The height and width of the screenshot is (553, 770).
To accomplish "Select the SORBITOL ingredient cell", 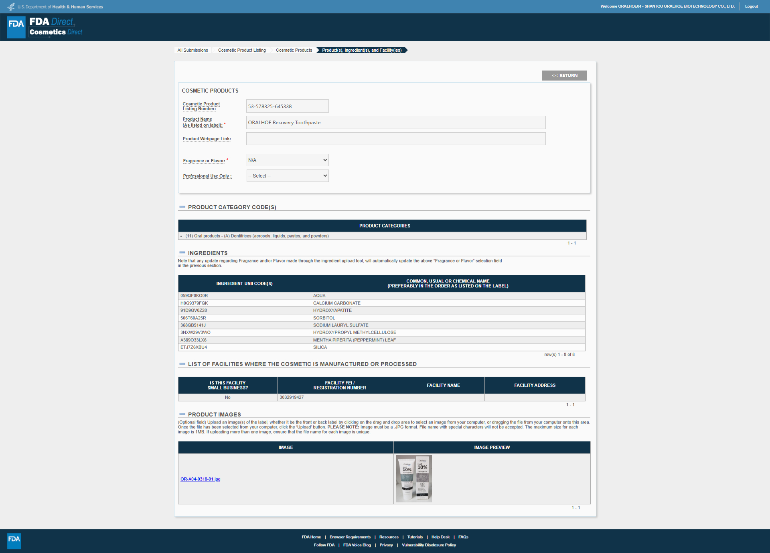I will tap(448, 318).
